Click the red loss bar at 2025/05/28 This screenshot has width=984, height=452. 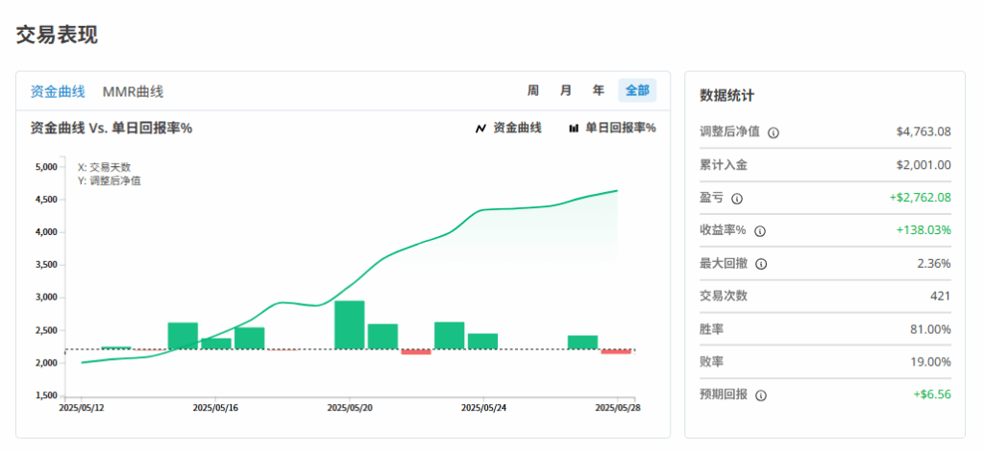tap(616, 352)
